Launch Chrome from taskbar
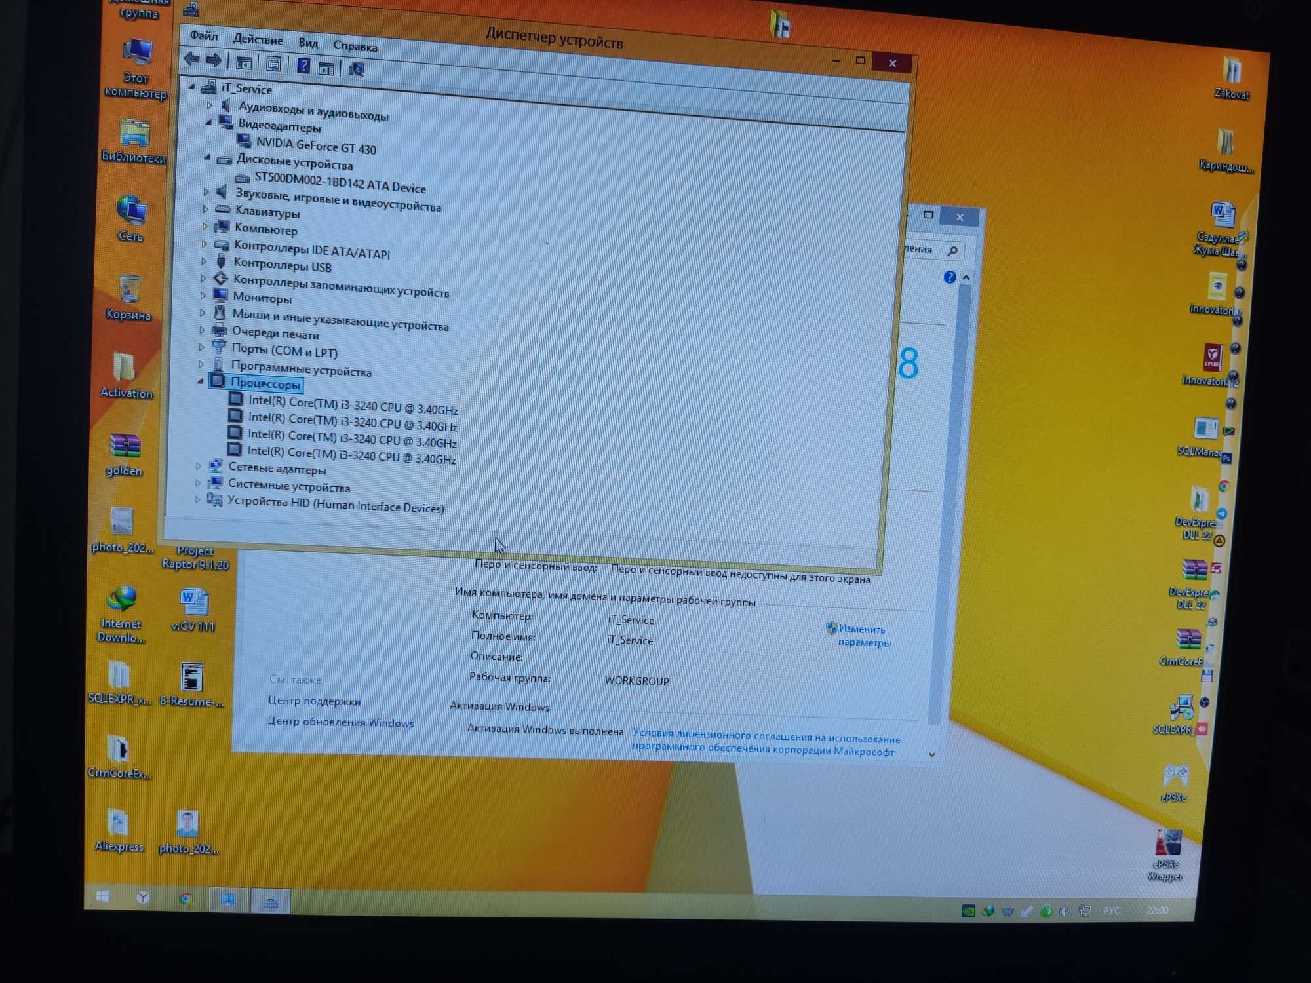This screenshot has height=983, width=1311. pyautogui.click(x=186, y=898)
